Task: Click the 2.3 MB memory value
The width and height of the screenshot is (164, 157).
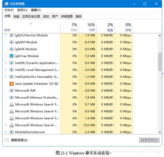Action: (90, 132)
